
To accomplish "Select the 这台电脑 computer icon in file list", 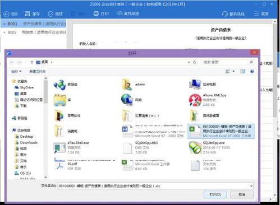I will (x=203, y=84).
